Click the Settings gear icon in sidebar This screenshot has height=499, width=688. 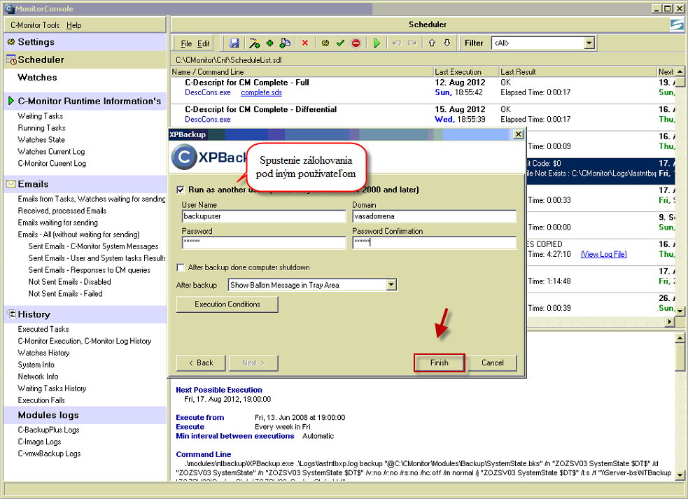coord(11,42)
